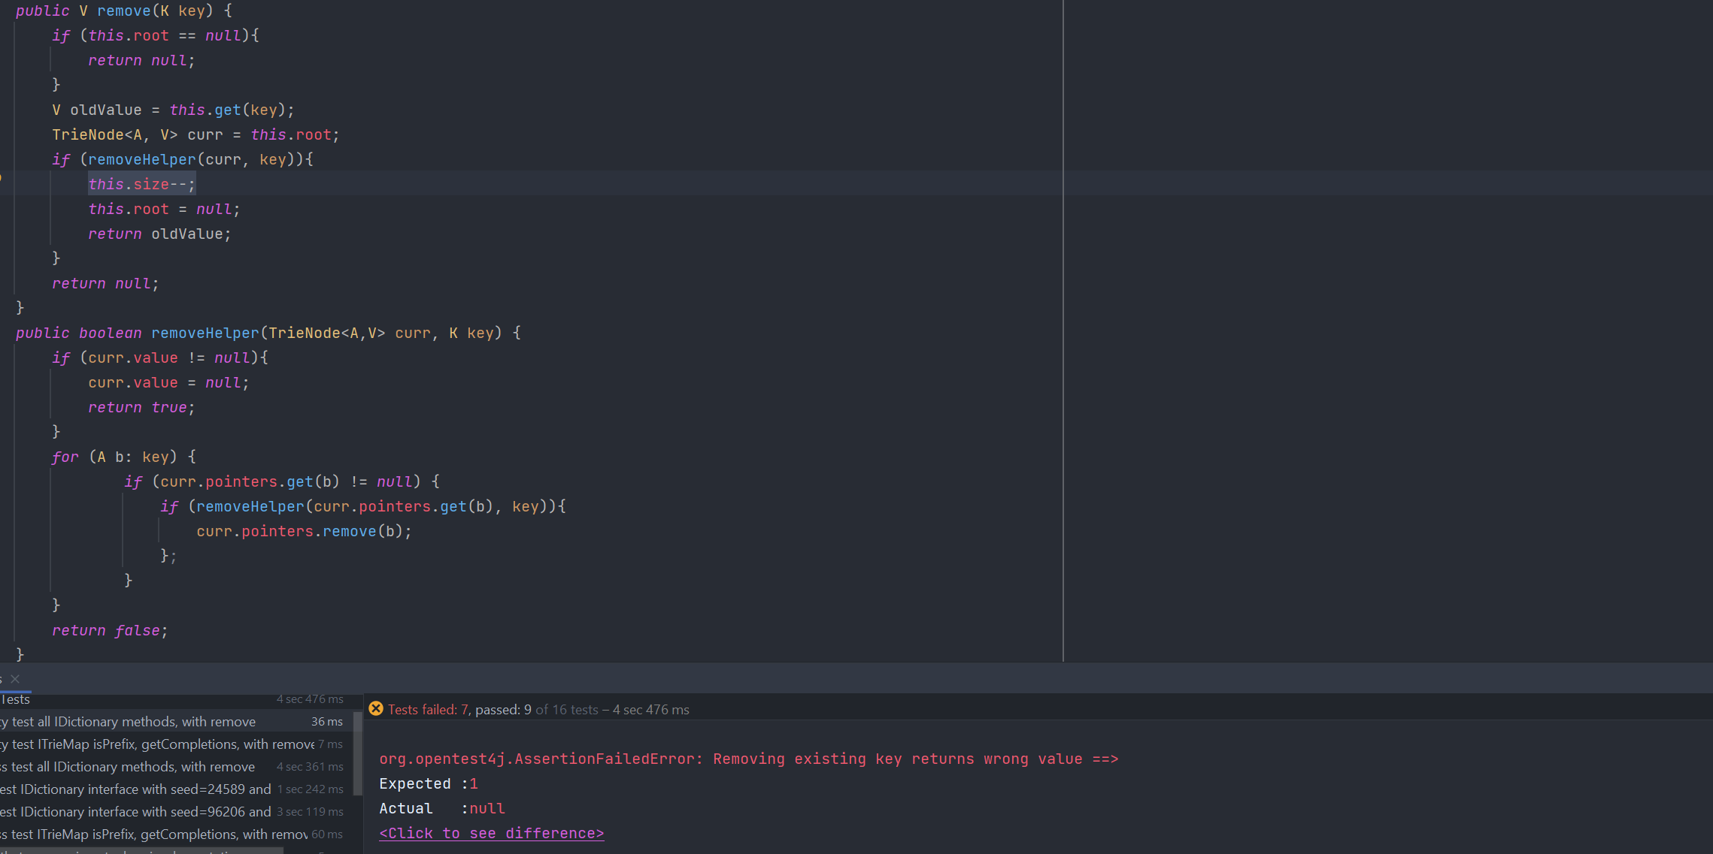This screenshot has height=854, width=1713.
Task: Click the test list horizontal scrollbar
Action: pyautogui.click(x=143, y=851)
